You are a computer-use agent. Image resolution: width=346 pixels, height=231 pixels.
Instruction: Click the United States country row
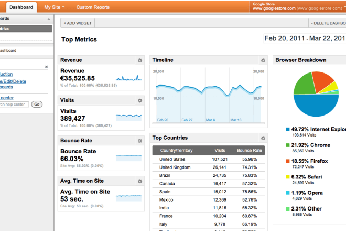[x=209, y=160]
